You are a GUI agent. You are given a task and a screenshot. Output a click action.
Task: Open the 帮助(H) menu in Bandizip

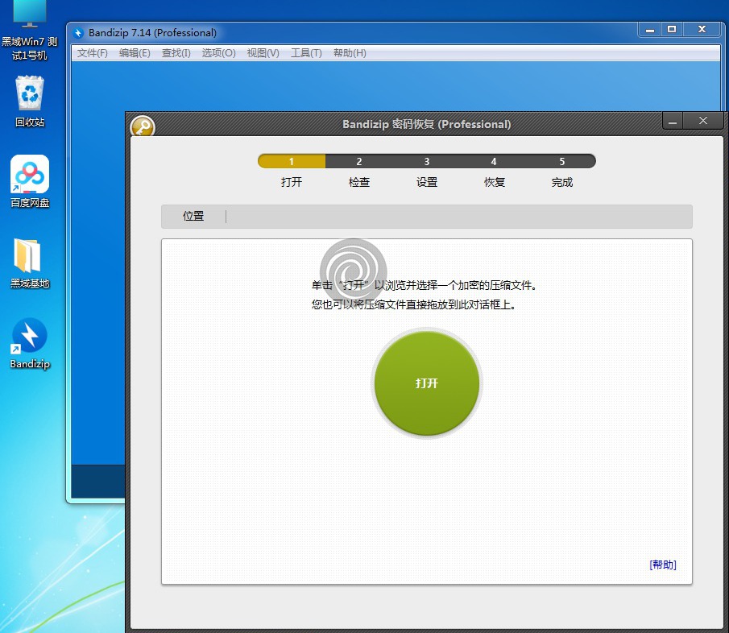click(350, 53)
